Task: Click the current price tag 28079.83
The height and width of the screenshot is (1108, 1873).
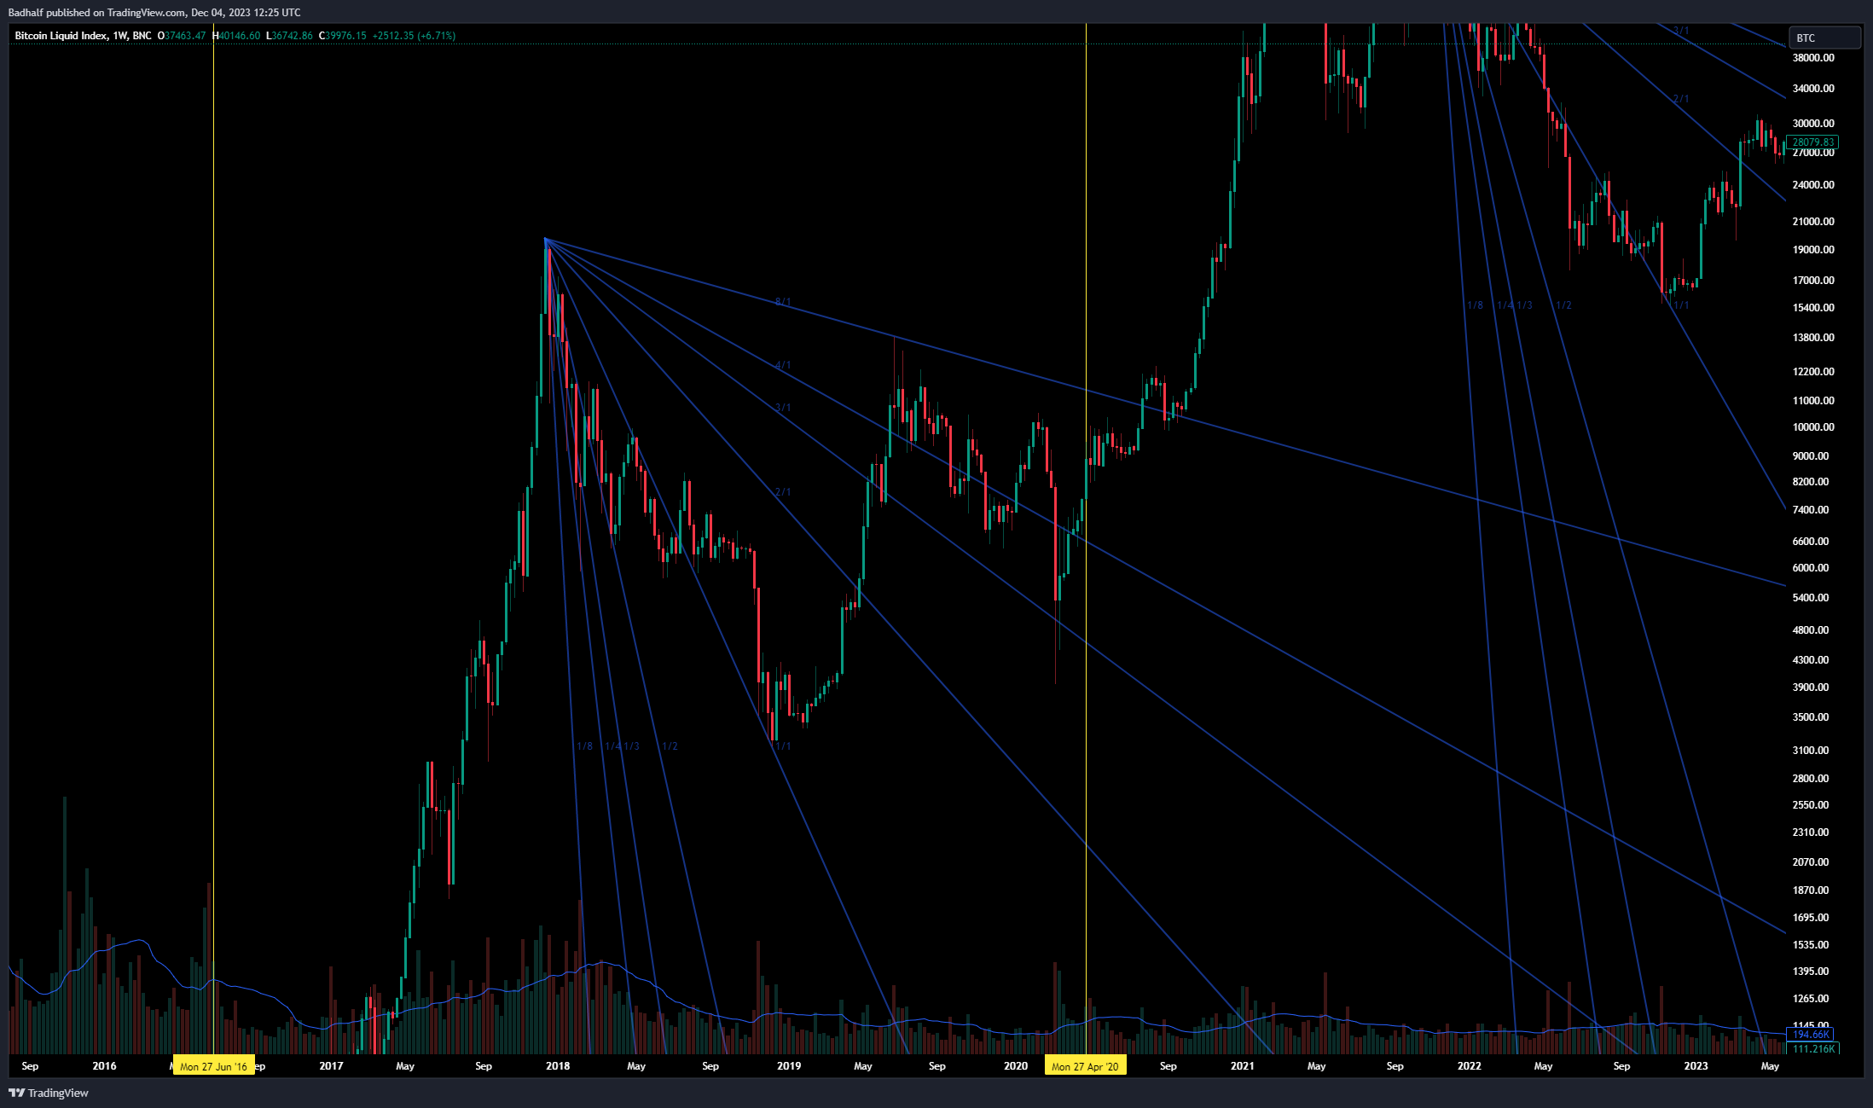Action: [1812, 142]
